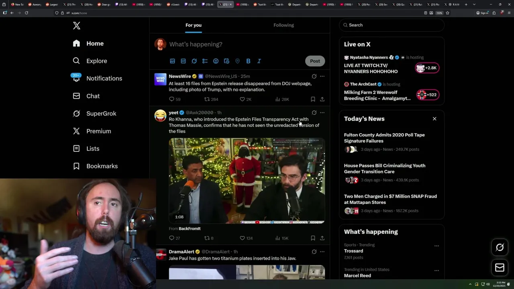Viewport: 514px width, 289px height.
Task: Add a poll to the post
Action: (x=205, y=61)
